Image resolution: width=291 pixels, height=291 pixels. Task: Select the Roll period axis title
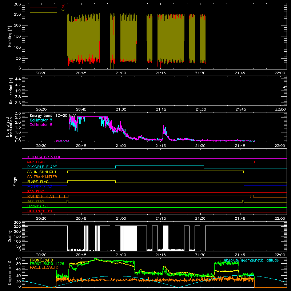click(11, 91)
